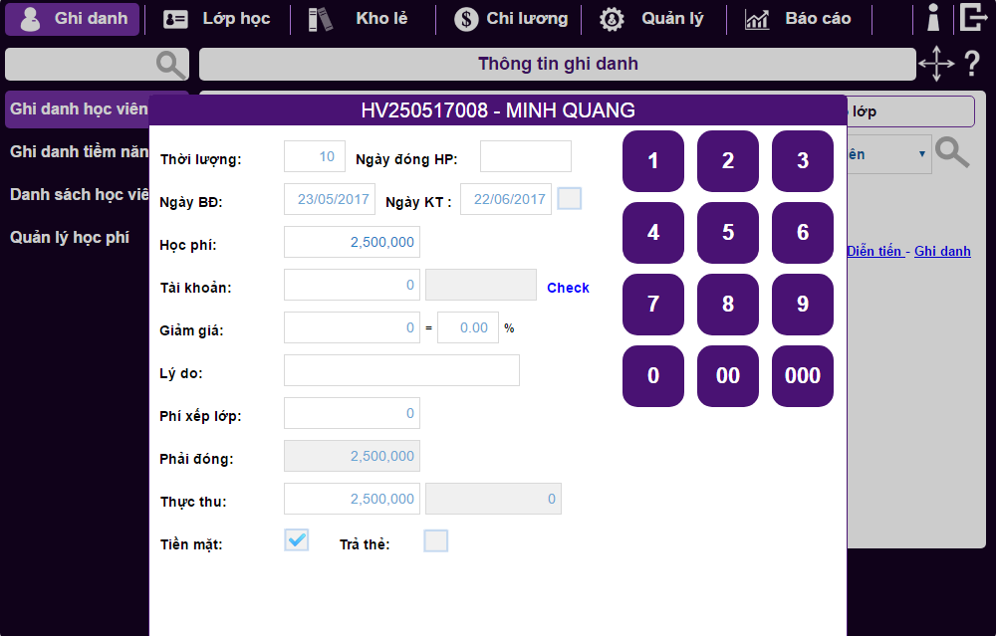This screenshot has height=636, width=996.
Task: Open Báo cáo reports menu
Action: click(798, 19)
